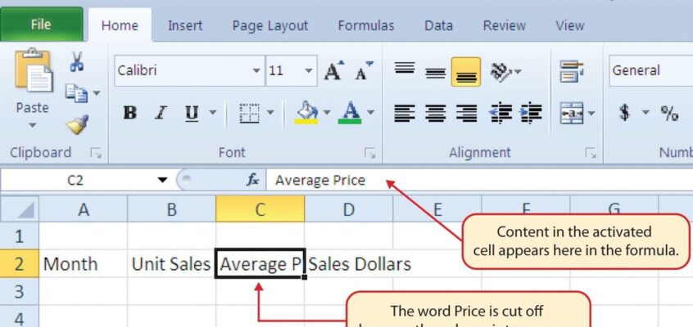Click the Paste clipboard icon
Screen dimensions: 693x327
33,70
